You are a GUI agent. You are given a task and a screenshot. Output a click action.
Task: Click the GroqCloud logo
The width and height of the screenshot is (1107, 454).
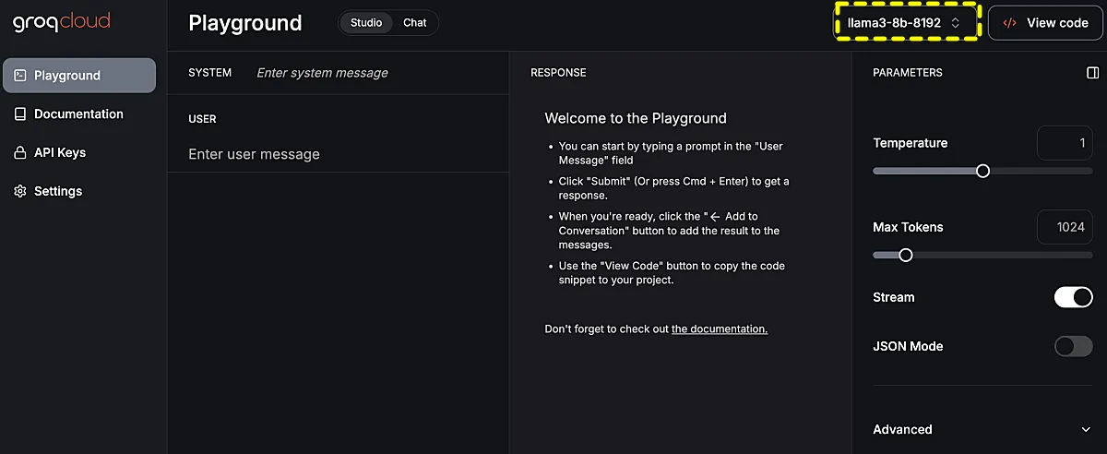point(61,22)
